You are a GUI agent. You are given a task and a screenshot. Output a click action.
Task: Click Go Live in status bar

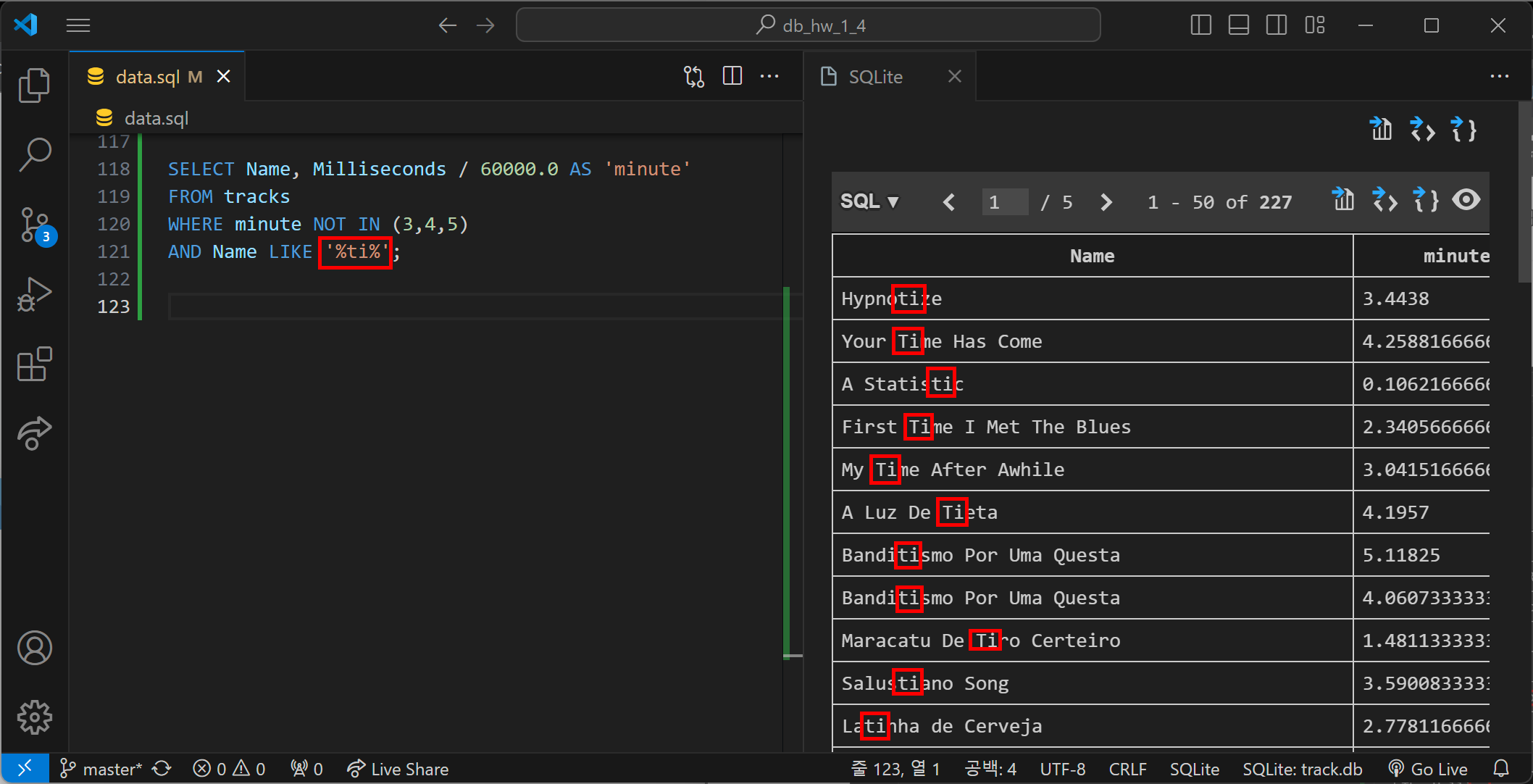(x=1428, y=769)
